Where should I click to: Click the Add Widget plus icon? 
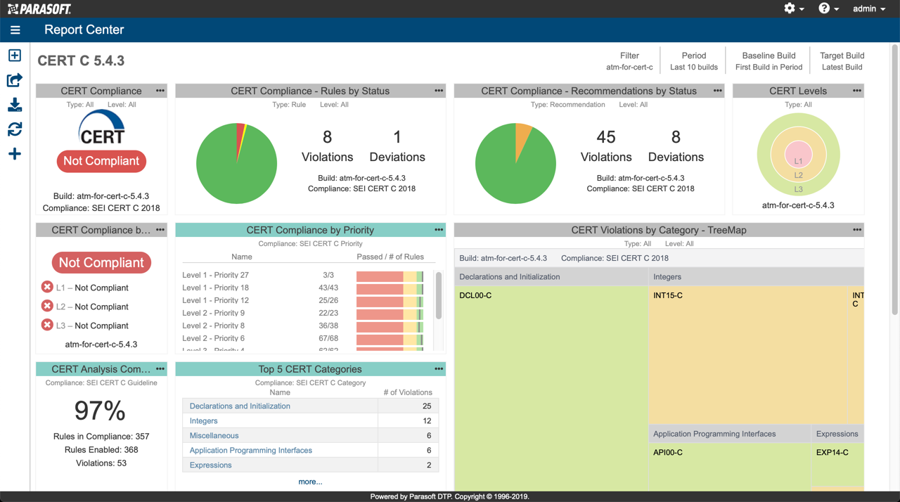pos(15,154)
